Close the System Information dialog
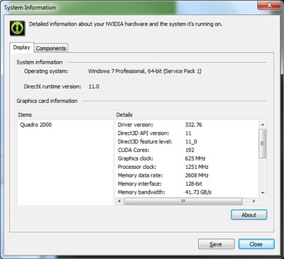Viewport: 284px width, 259px height. [256, 244]
